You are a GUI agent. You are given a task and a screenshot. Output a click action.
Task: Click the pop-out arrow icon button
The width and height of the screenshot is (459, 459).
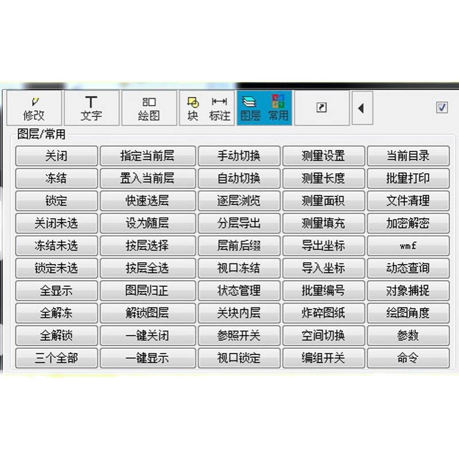322,108
